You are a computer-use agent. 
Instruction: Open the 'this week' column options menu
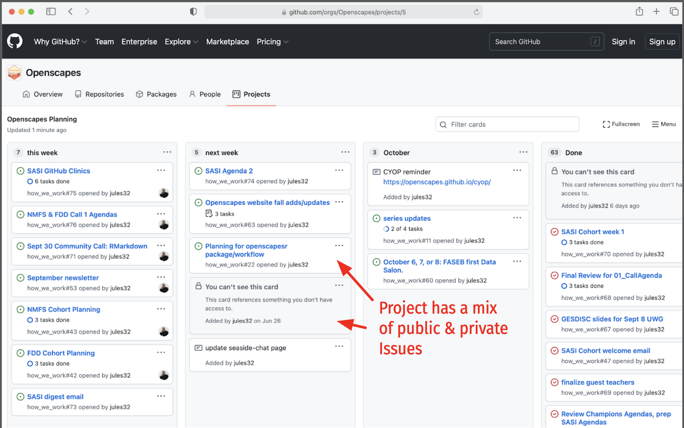pos(167,152)
